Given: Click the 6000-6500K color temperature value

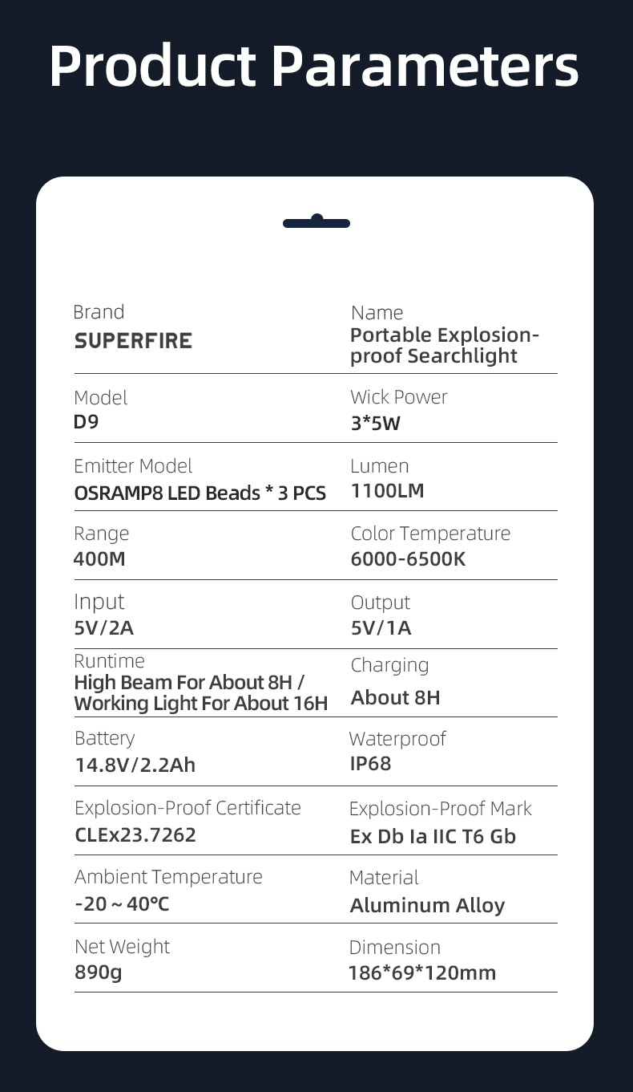Looking at the screenshot, I should (x=408, y=558).
